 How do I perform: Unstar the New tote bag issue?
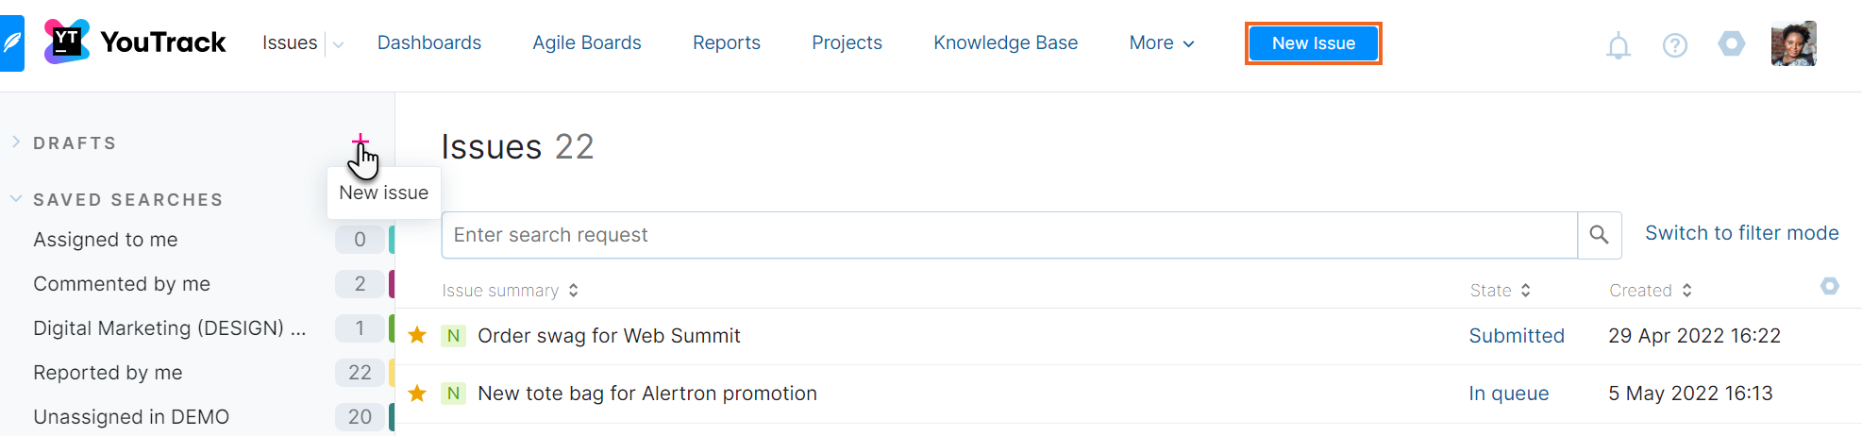pyautogui.click(x=417, y=394)
